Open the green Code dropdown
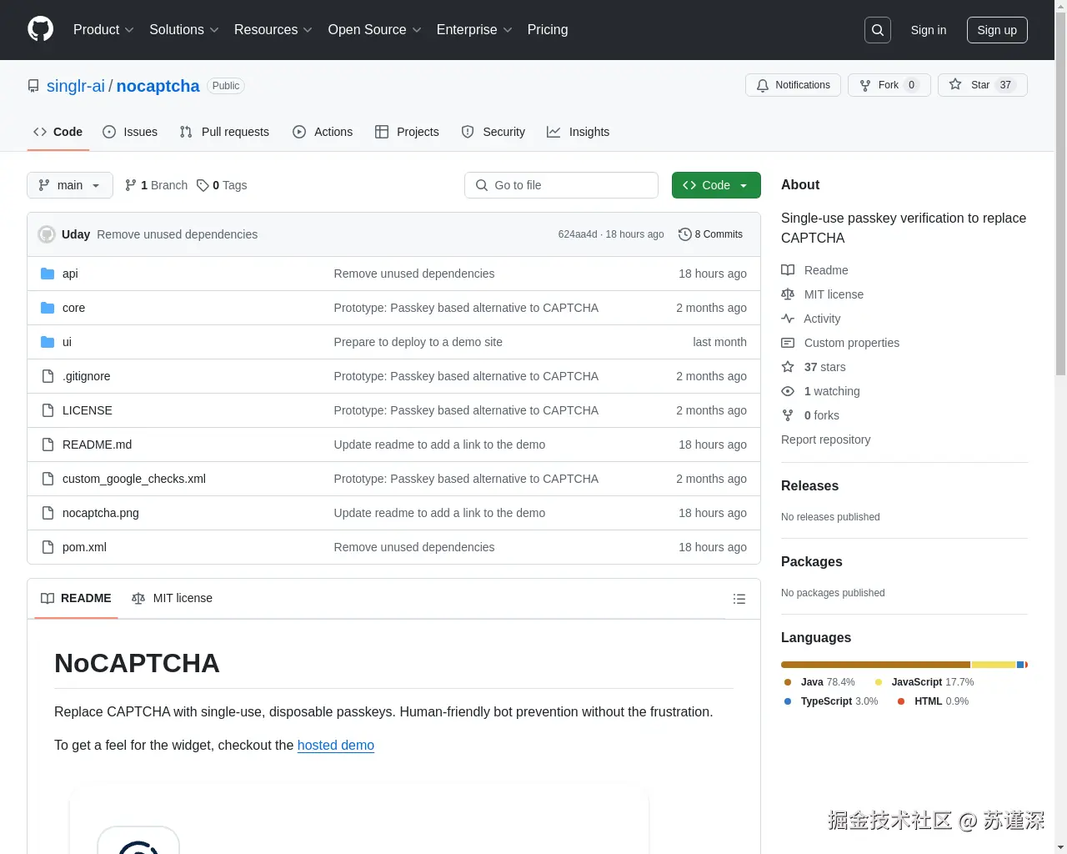 (x=715, y=185)
